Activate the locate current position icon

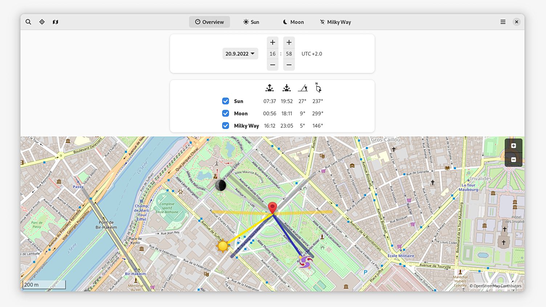pos(42,22)
